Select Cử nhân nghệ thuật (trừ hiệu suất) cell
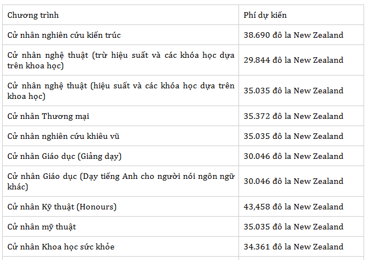Viewport: 368px width, 260px height. [x=121, y=61]
